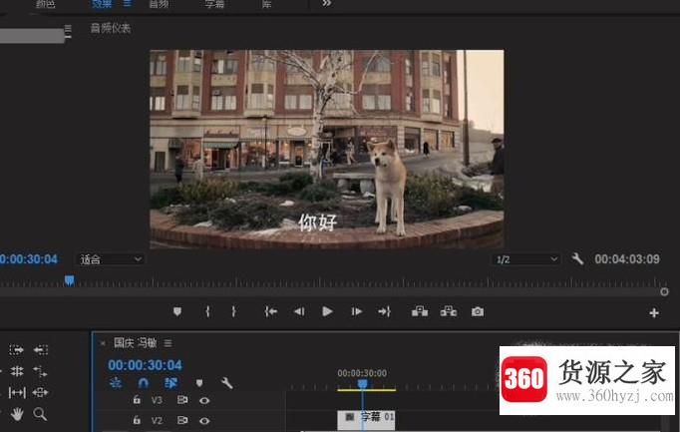This screenshot has height=432, width=680.
Task: Toggle sync lock for V2
Action: (x=182, y=420)
